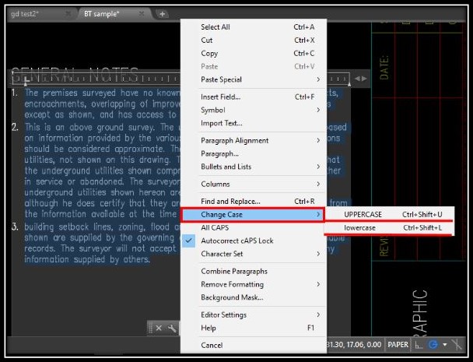Click the mtext ruler bar
This screenshot has height=362, width=473.
[181, 79]
